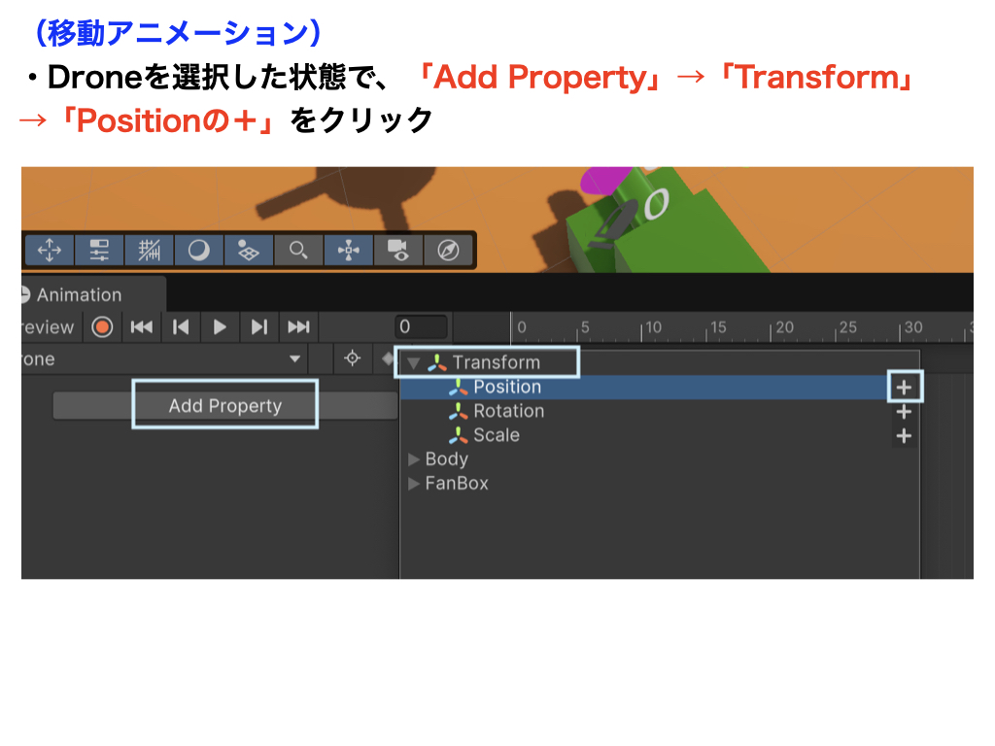
Task: Toggle the animation record button
Action: (102, 327)
